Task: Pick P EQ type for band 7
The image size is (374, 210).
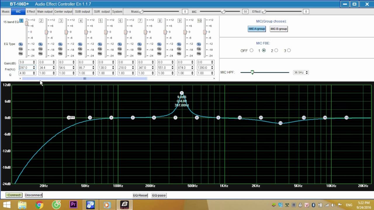Action: point(140,44)
